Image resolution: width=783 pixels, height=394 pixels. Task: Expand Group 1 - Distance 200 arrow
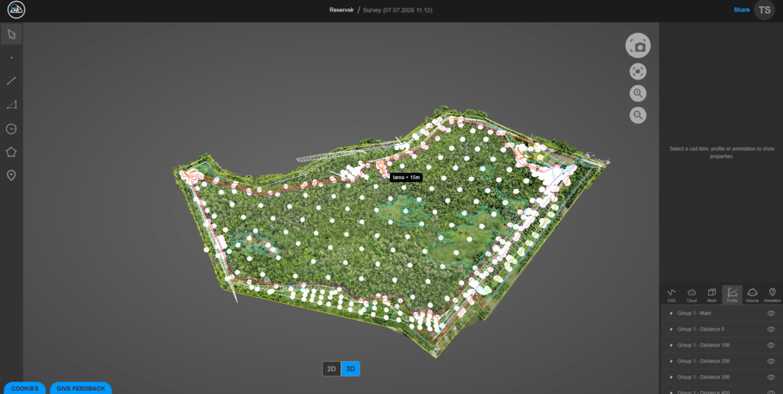[x=671, y=362]
